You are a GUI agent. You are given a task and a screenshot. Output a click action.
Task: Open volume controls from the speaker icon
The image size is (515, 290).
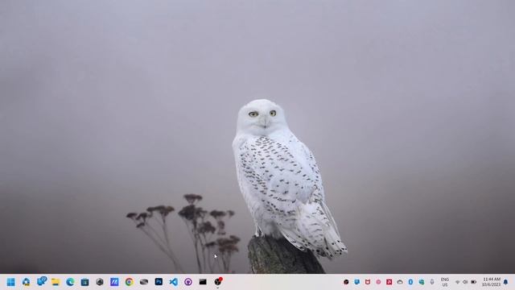tap(465, 282)
